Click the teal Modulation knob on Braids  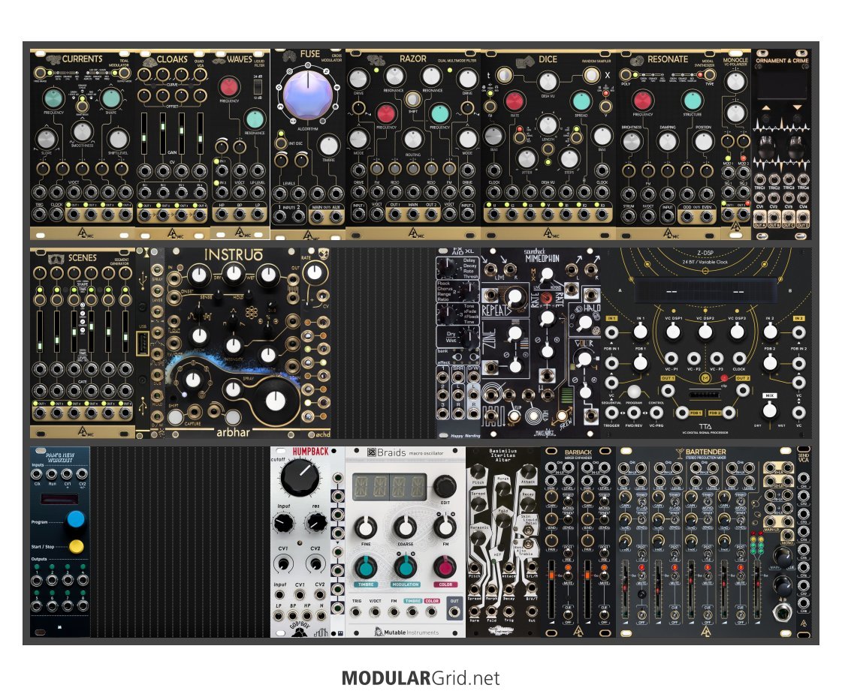(405, 567)
